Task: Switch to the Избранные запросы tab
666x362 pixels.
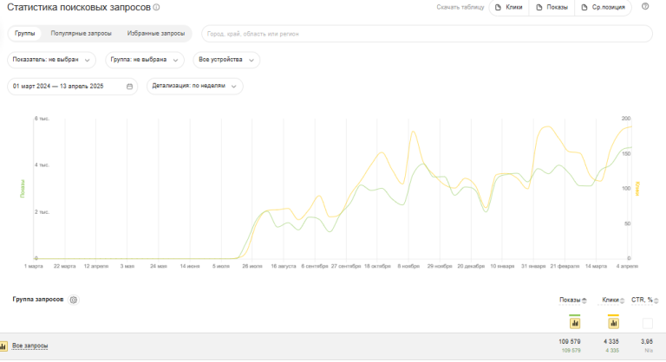Action: click(x=156, y=33)
